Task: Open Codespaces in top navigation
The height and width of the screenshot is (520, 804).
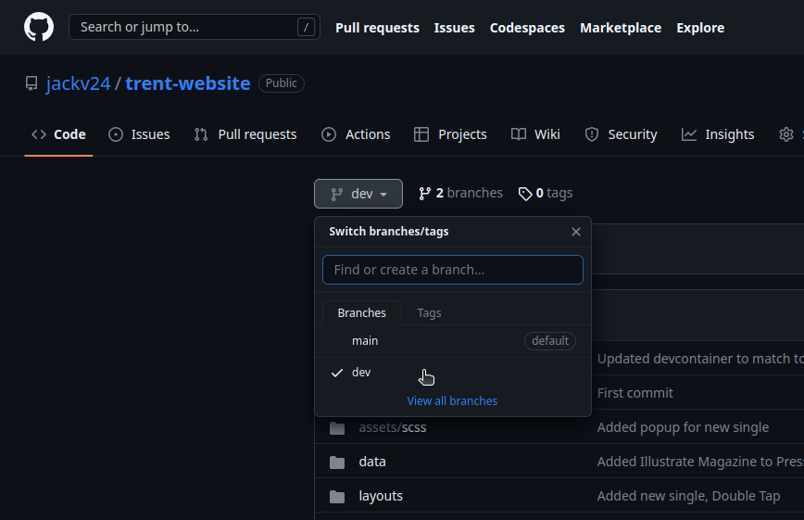Action: 527,28
